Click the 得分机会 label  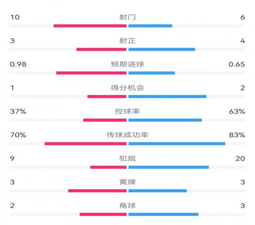(x=127, y=88)
